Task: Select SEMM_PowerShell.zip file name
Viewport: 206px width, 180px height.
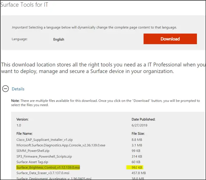Action: 33,151
